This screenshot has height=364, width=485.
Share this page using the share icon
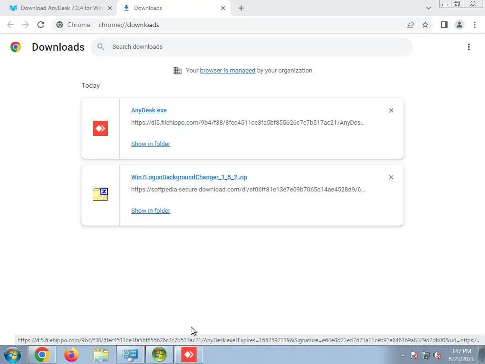click(x=410, y=25)
